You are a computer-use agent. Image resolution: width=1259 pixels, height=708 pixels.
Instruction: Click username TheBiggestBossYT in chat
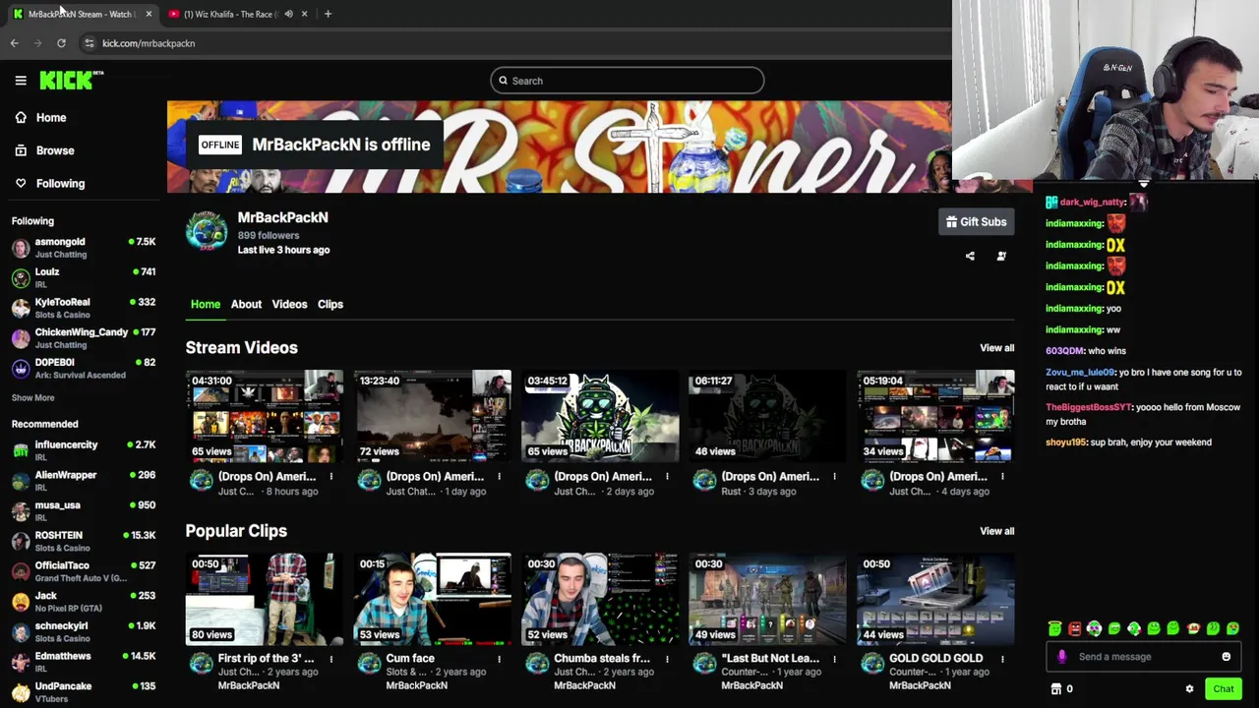point(1089,407)
